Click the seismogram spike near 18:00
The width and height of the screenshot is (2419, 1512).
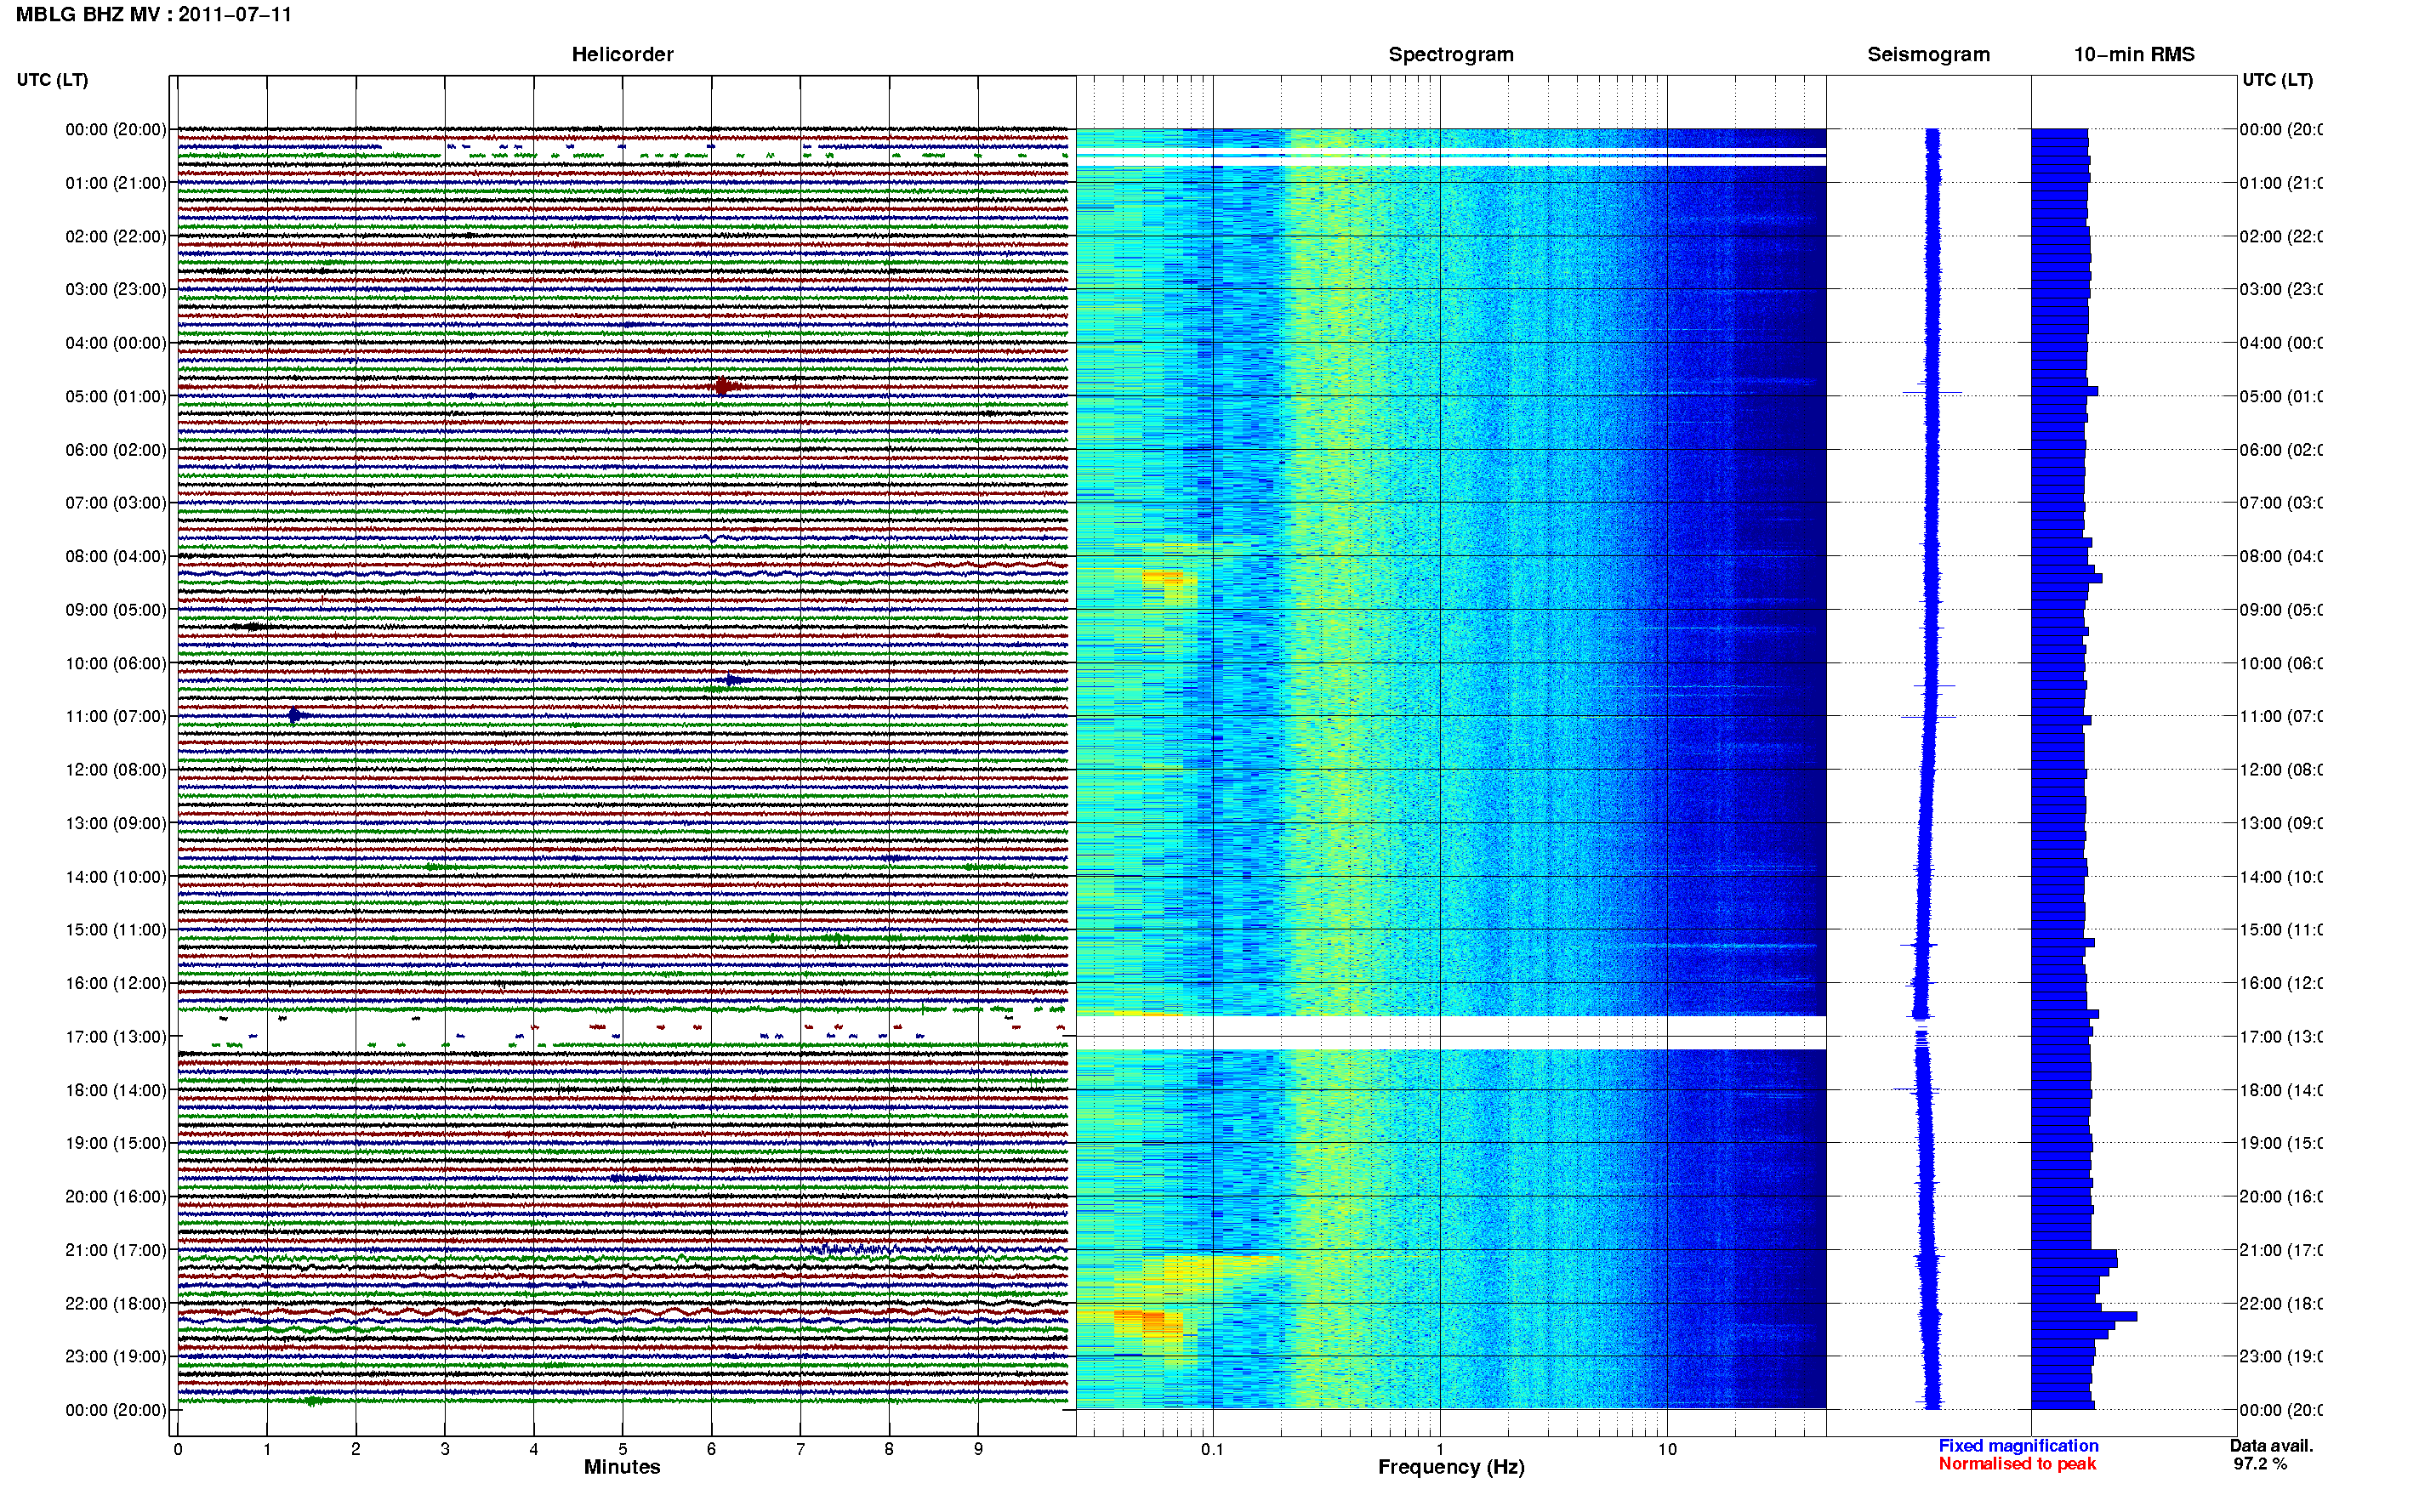pyautogui.click(x=1916, y=1089)
